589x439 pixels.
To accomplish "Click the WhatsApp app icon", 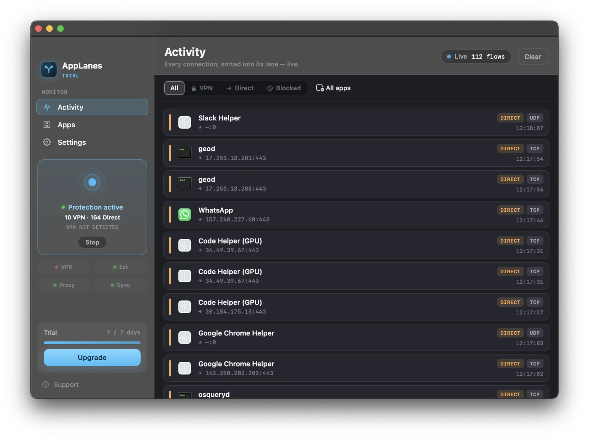I will (184, 214).
